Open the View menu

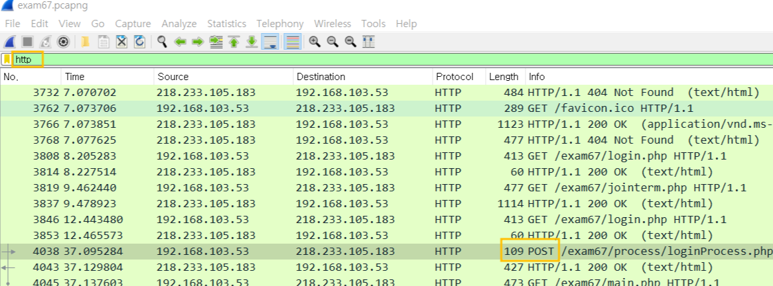coord(70,24)
